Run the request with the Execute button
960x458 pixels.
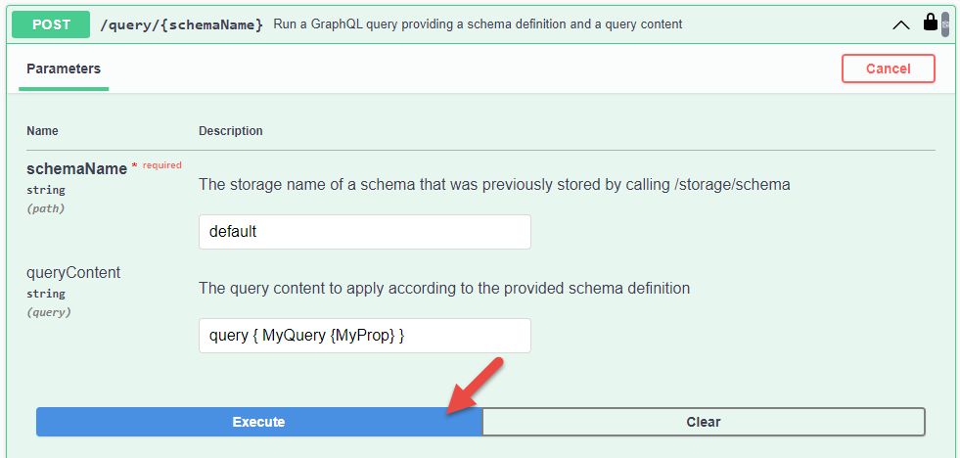tap(258, 422)
